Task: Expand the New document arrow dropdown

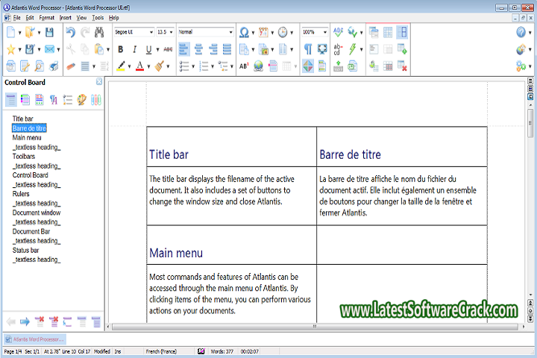Action: [x=19, y=33]
